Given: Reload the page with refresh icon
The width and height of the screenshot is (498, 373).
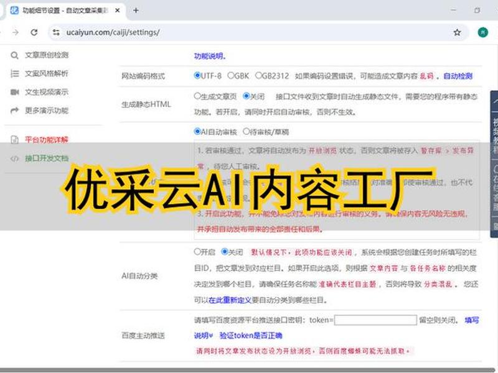Looking at the screenshot, I should [34, 32].
